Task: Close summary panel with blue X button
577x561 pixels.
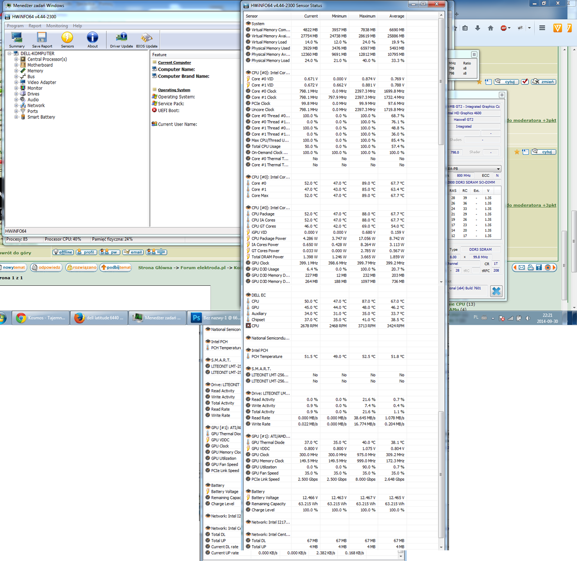Action: point(496,291)
